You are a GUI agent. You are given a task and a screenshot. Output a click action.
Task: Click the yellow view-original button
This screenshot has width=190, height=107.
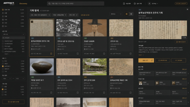pos(146,60)
